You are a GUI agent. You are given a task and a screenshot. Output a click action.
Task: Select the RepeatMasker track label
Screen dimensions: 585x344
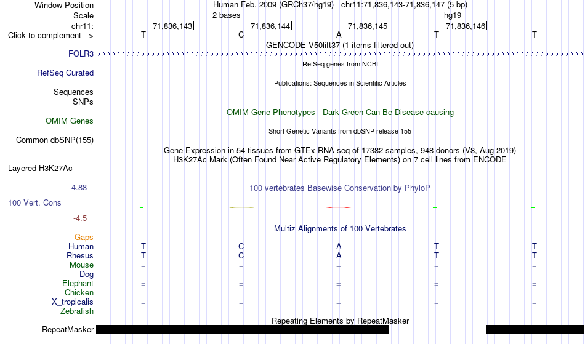click(68, 329)
